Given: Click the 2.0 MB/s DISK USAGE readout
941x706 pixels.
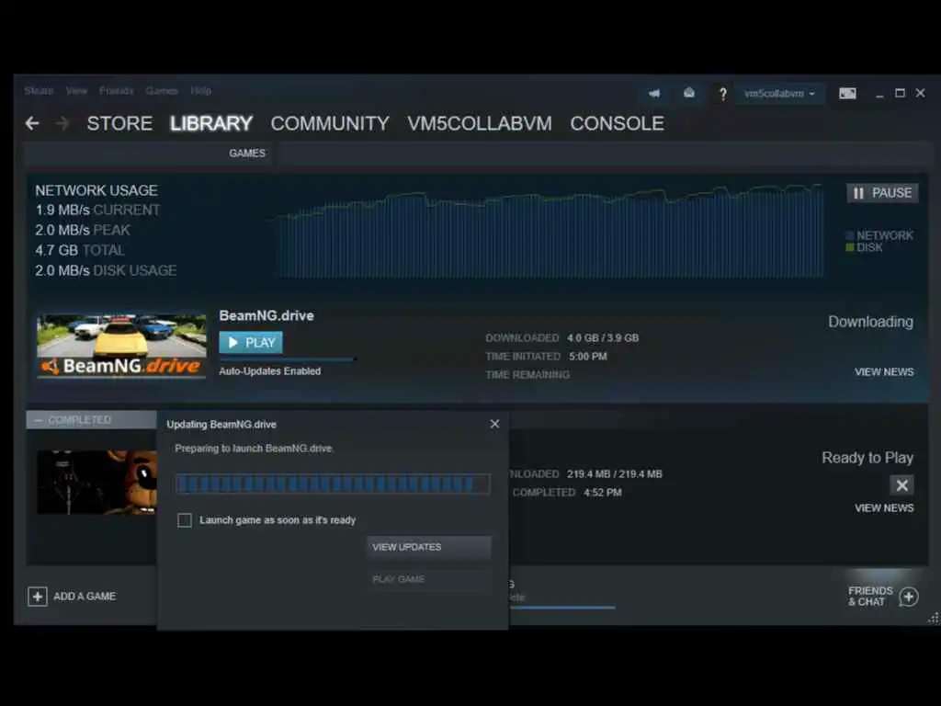Looking at the screenshot, I should [x=106, y=271].
